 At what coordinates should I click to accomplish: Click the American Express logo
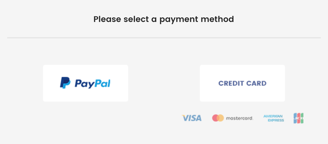[x=273, y=118]
